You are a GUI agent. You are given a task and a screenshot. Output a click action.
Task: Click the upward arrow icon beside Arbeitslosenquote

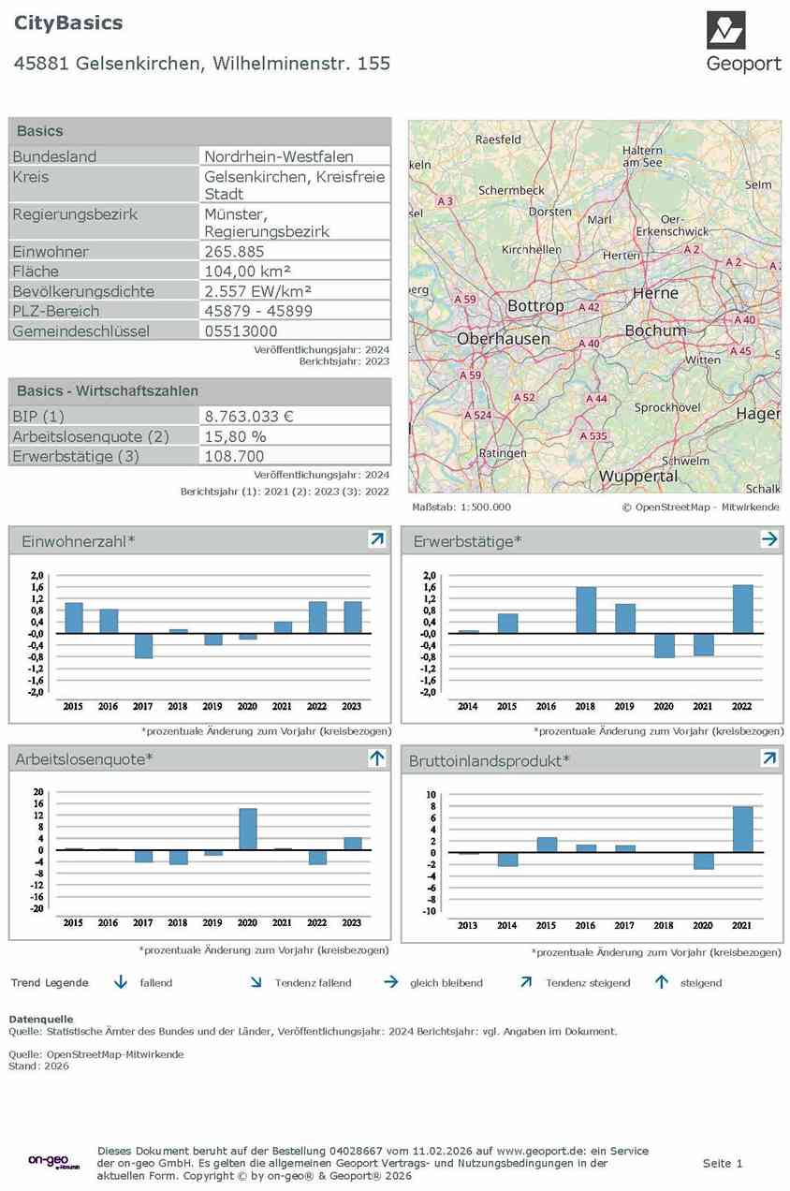click(x=376, y=758)
